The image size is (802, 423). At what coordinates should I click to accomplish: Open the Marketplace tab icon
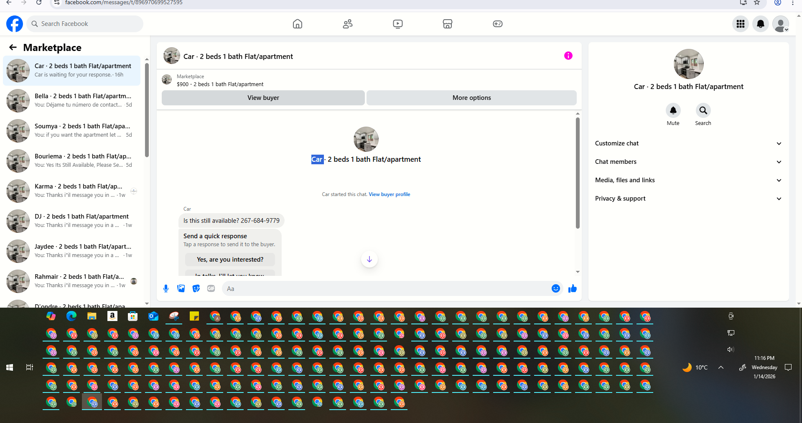[x=448, y=24]
